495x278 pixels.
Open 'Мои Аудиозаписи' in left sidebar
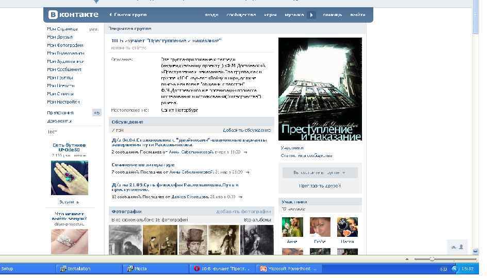pyautogui.click(x=65, y=61)
